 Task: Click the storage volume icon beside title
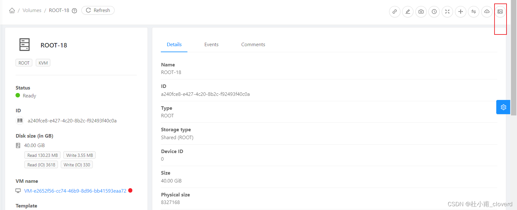coord(24,45)
